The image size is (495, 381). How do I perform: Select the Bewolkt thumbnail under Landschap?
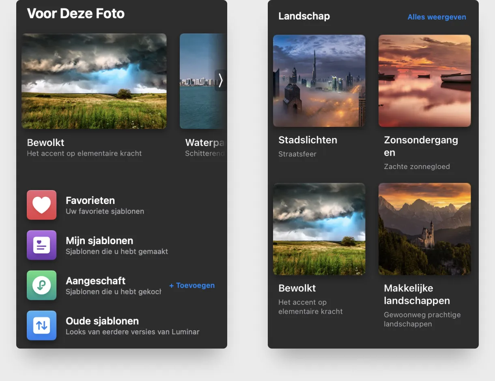point(319,229)
